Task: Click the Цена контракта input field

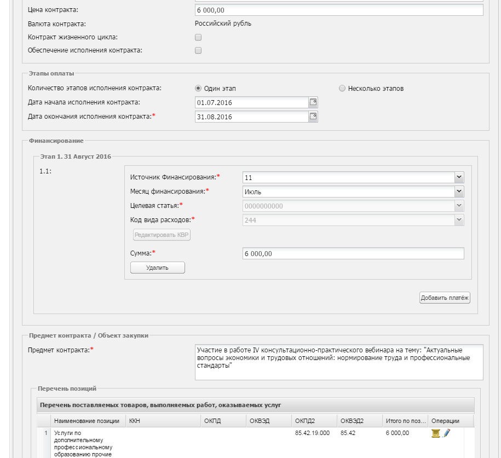Action: tap(339, 10)
